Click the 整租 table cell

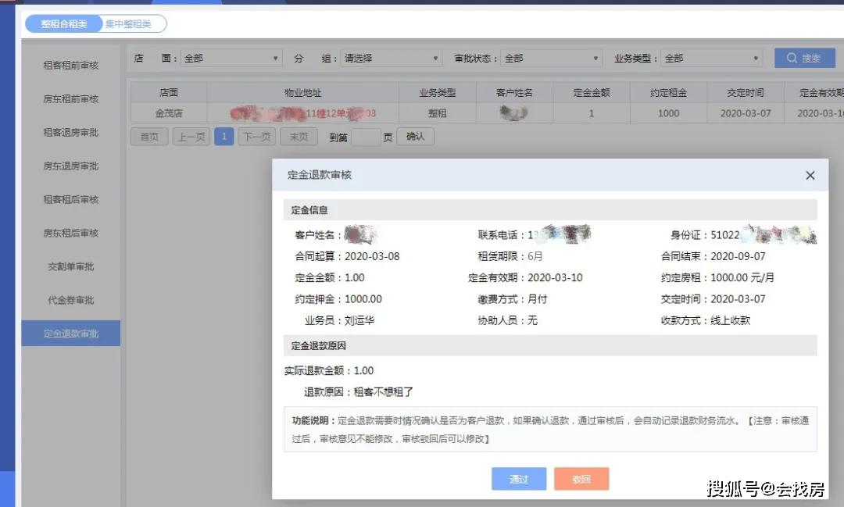pos(438,113)
